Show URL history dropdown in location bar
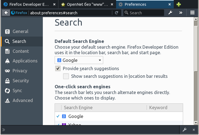 click(110, 13)
